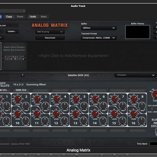This screenshot has width=157, height=157.
Task: Select the Rupert Neve Master Bus Converter thumbnail
Action: 14,56
